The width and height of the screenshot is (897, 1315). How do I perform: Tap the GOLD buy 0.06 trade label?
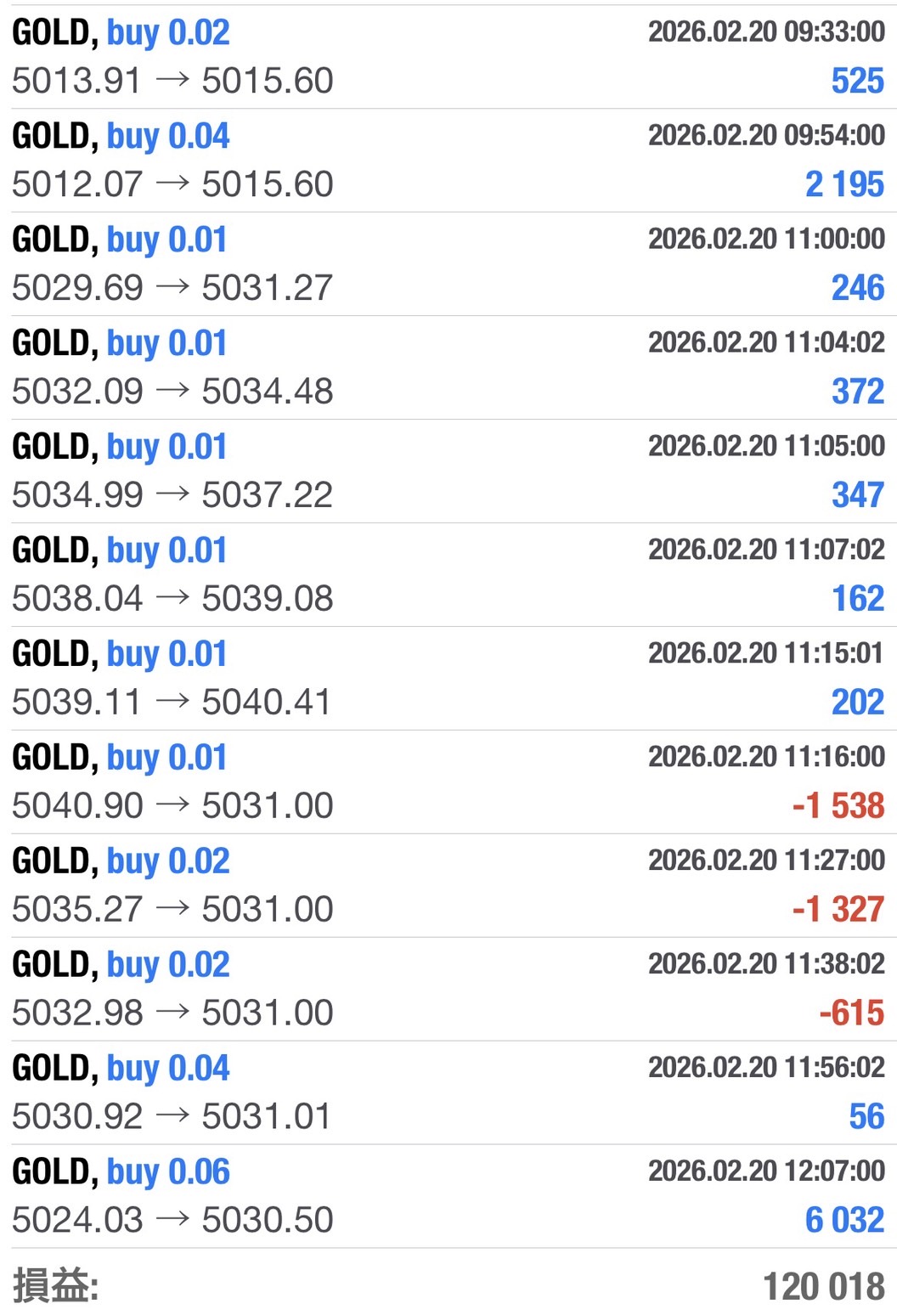[x=121, y=1172]
